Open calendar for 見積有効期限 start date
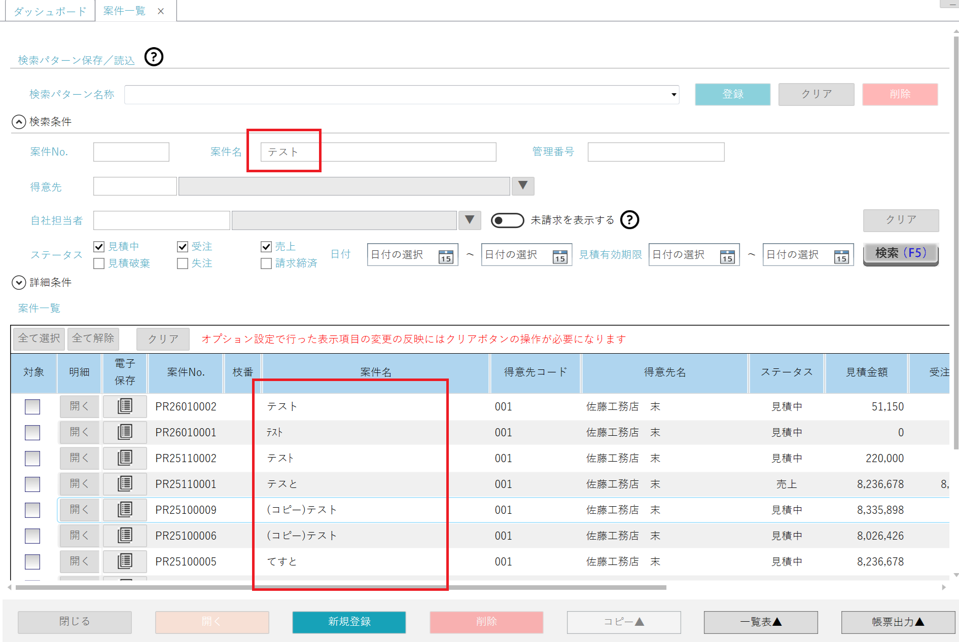The image size is (959, 642). point(727,256)
